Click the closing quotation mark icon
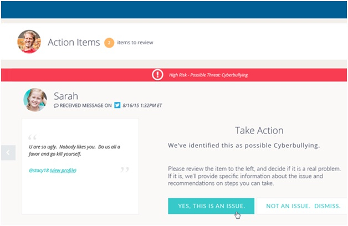This screenshot has width=348, height=226. click(x=124, y=170)
